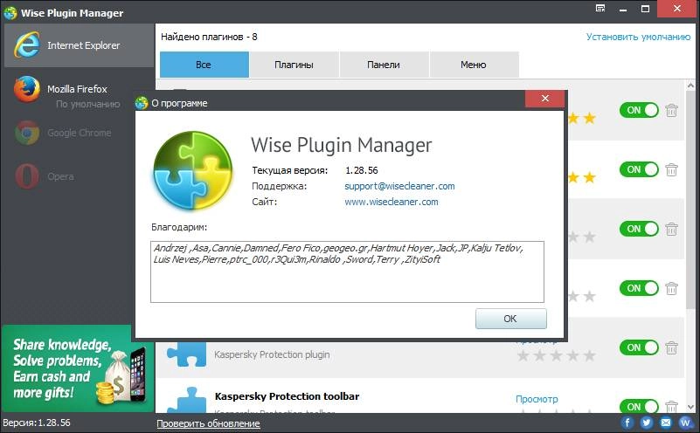Toggle the ON switch of Kaspersky Protection toolbar
The image size is (700, 433).
click(x=639, y=406)
